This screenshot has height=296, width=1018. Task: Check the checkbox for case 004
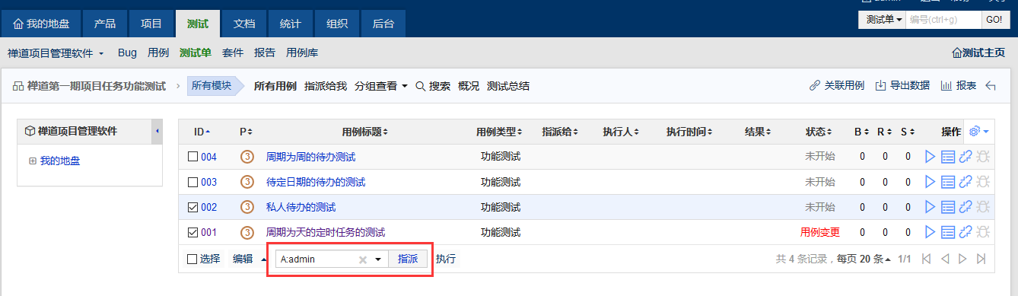coord(192,157)
